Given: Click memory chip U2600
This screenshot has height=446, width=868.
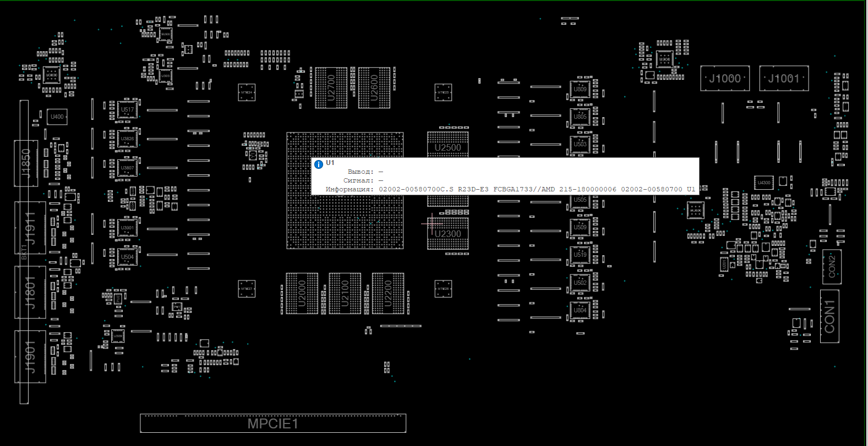Looking at the screenshot, I should point(374,88).
